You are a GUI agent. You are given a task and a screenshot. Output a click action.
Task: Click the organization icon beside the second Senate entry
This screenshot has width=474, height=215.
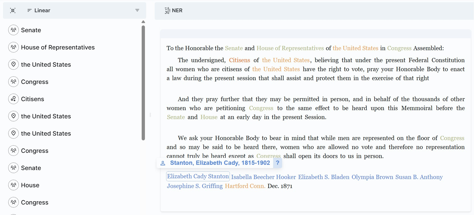pyautogui.click(x=13, y=168)
